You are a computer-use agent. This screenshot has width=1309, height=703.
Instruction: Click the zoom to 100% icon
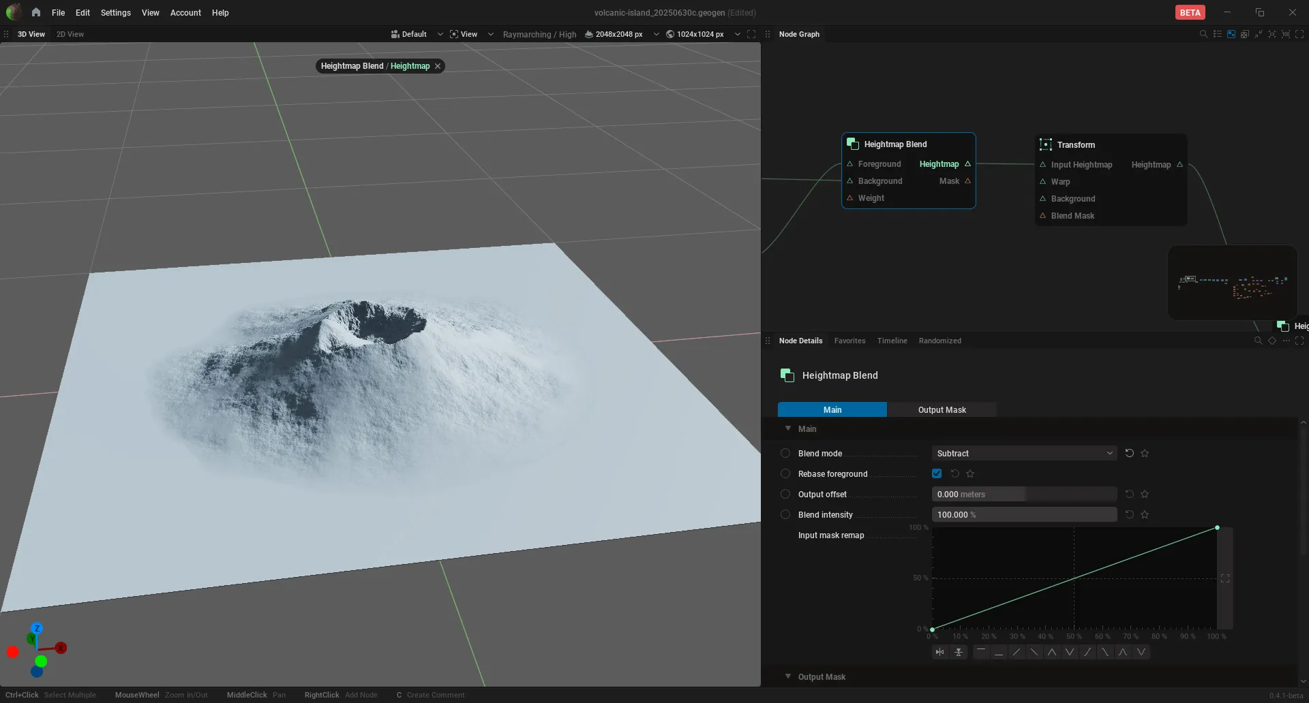(x=1286, y=34)
